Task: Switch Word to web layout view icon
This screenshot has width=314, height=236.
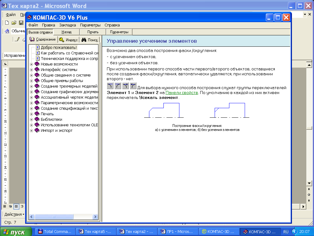Action: tap(10, 206)
